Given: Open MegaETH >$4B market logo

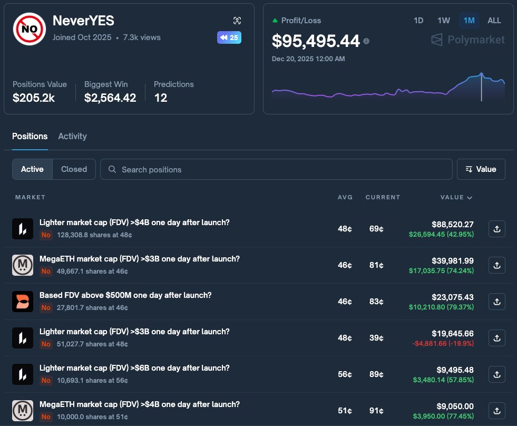Looking at the screenshot, I should [23, 411].
